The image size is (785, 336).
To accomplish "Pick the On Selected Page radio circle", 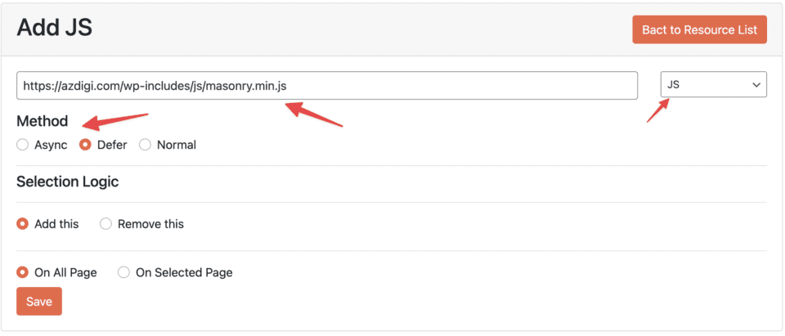I will click(x=123, y=272).
